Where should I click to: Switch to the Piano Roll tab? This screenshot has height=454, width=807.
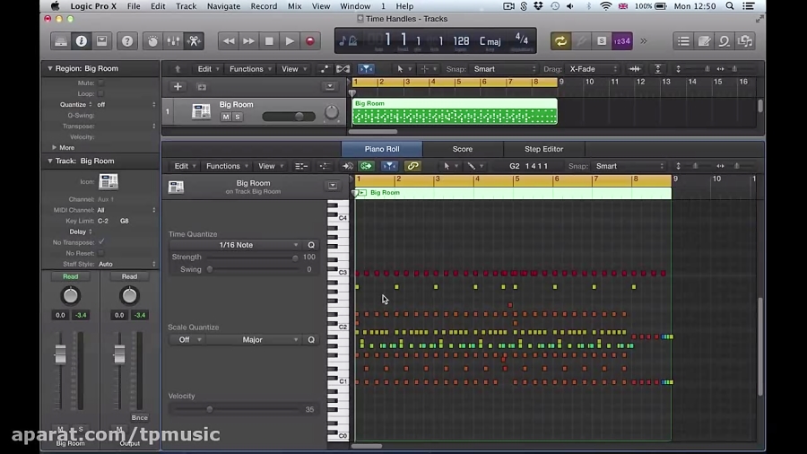point(382,149)
